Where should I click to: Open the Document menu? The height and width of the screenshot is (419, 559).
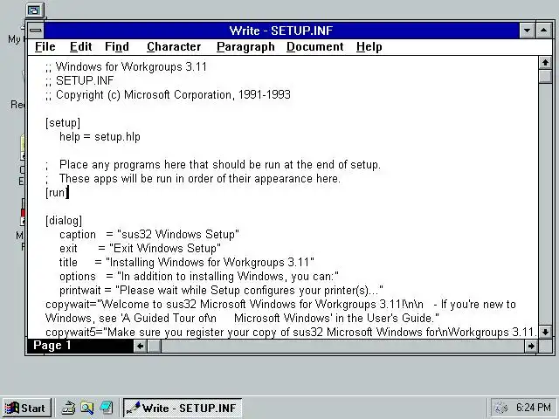[315, 47]
